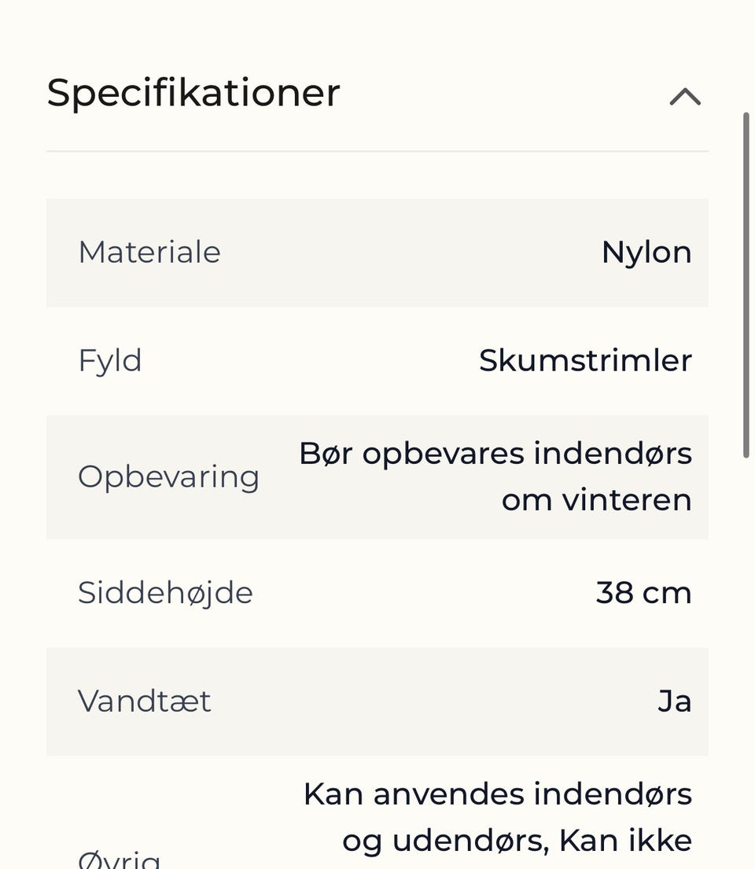Select the Ja value for Vandtæt
Viewport: 755px width, 869px height.
pyautogui.click(x=675, y=701)
